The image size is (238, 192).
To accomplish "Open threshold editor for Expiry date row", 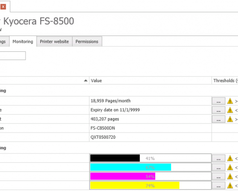I will [218, 110].
